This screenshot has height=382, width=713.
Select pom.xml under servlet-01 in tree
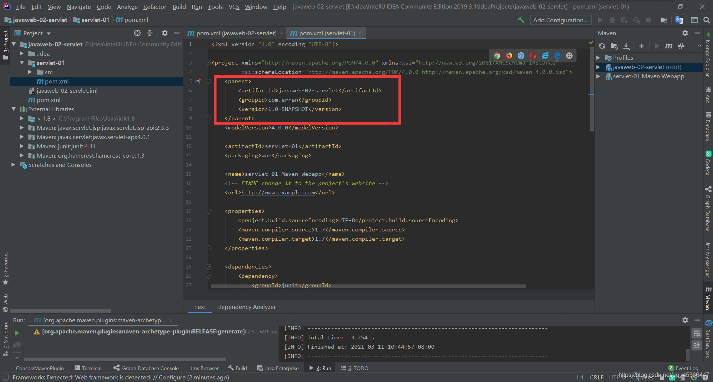click(56, 81)
